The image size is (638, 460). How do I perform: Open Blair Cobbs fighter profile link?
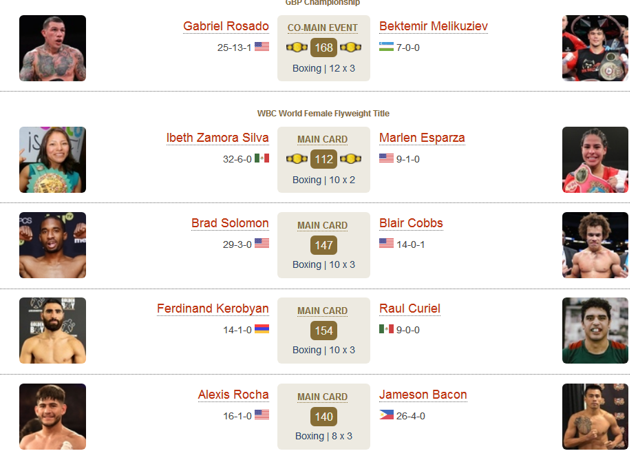[x=411, y=223]
